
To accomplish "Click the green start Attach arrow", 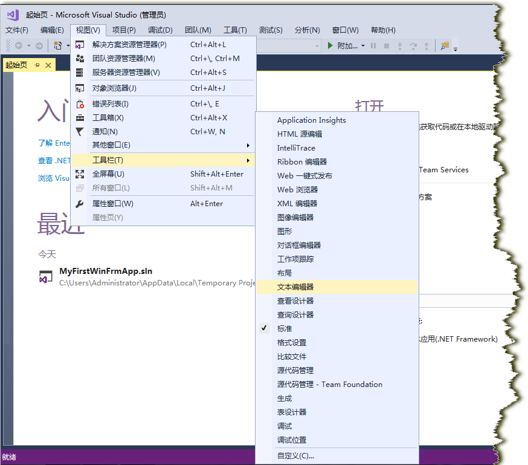I will click(330, 45).
